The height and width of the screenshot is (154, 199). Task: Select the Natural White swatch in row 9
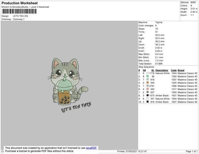(148, 99)
